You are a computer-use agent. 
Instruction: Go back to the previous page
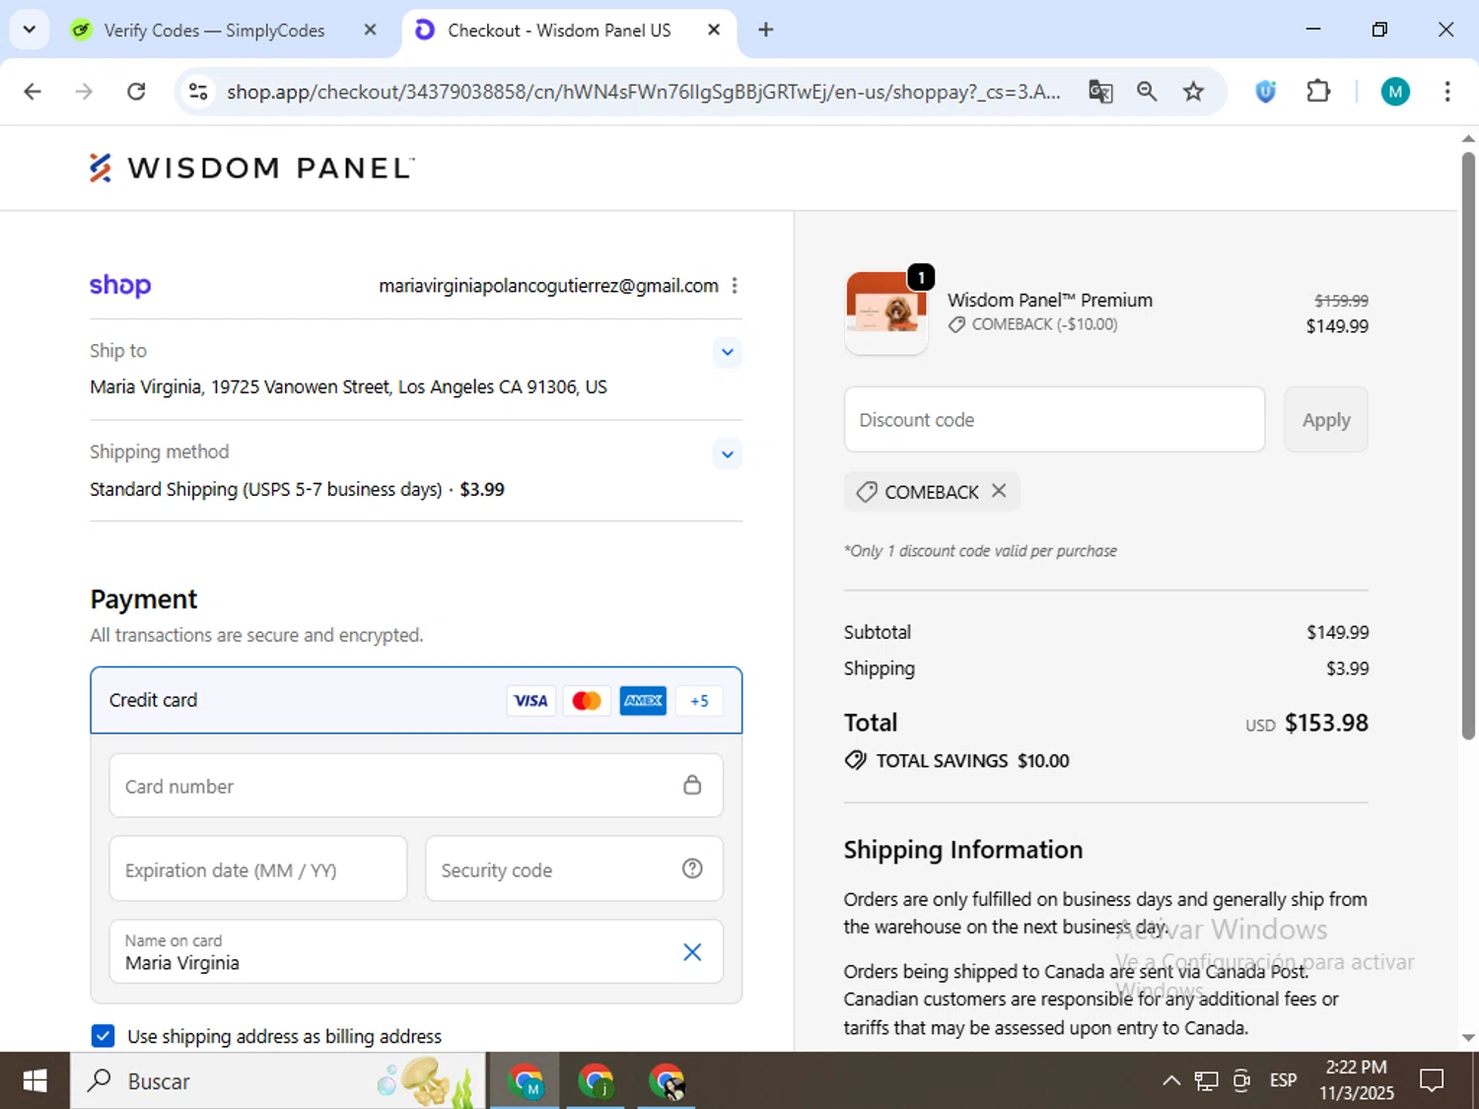33,92
